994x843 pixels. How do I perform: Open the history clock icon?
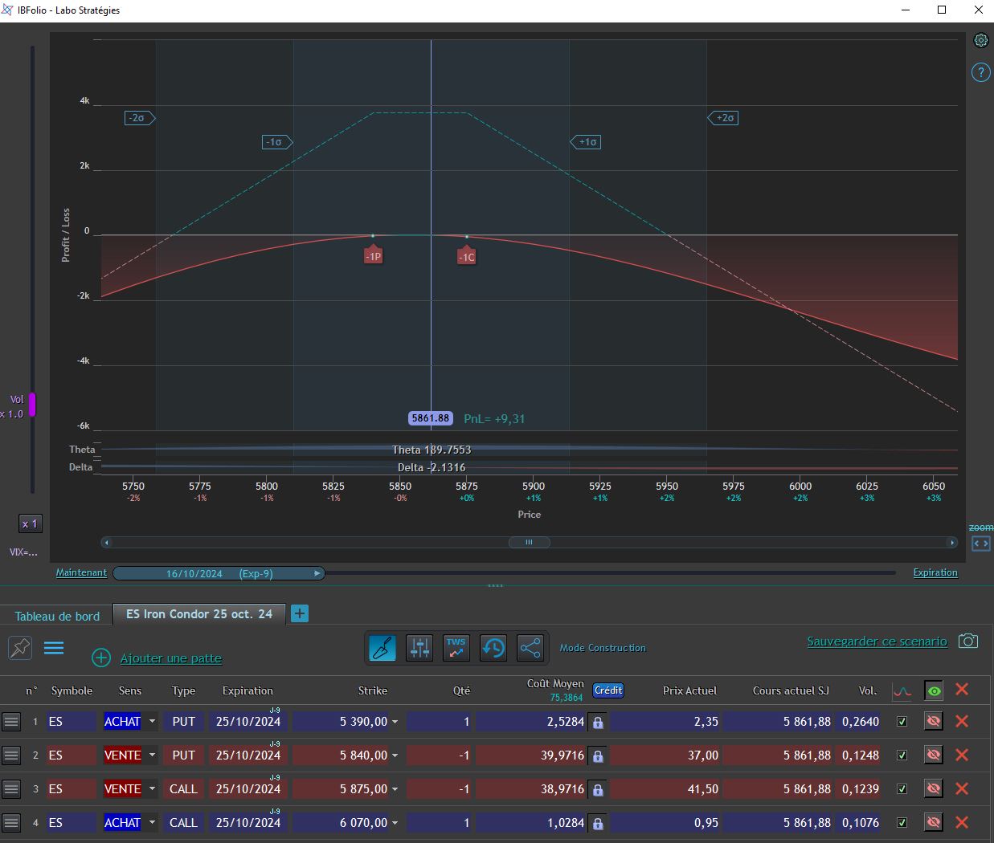point(493,648)
